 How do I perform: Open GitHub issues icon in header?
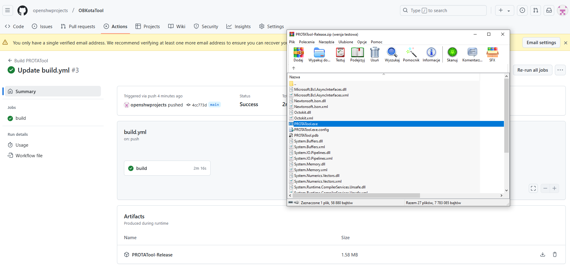(x=522, y=11)
